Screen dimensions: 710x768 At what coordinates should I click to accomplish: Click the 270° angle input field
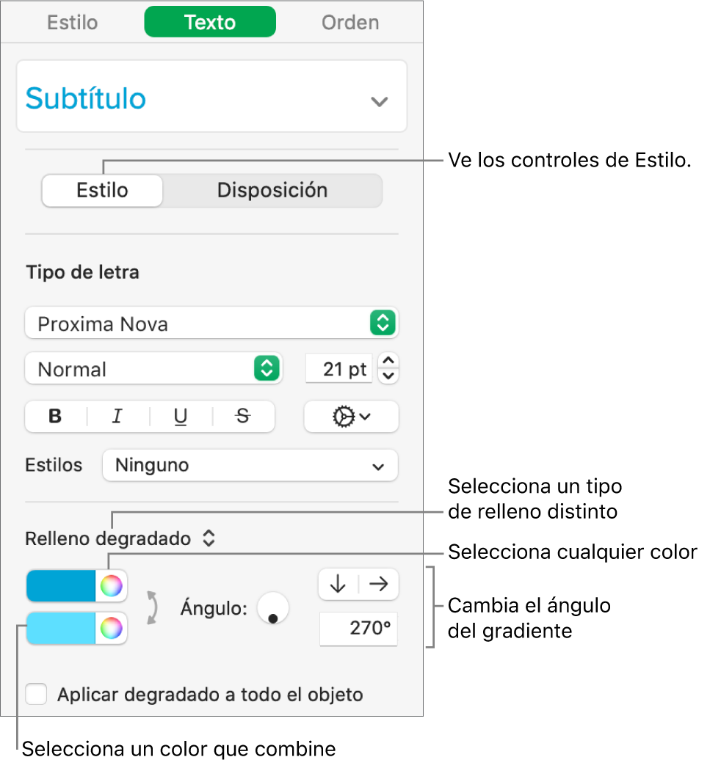[358, 629]
